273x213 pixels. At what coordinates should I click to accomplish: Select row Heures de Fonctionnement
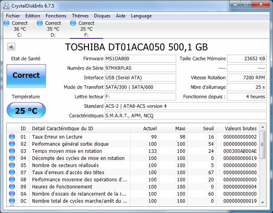[133, 186]
